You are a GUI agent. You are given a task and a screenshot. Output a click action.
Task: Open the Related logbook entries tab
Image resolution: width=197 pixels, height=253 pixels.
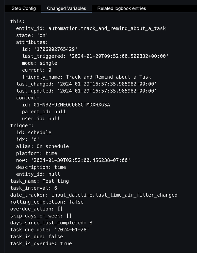point(122,8)
